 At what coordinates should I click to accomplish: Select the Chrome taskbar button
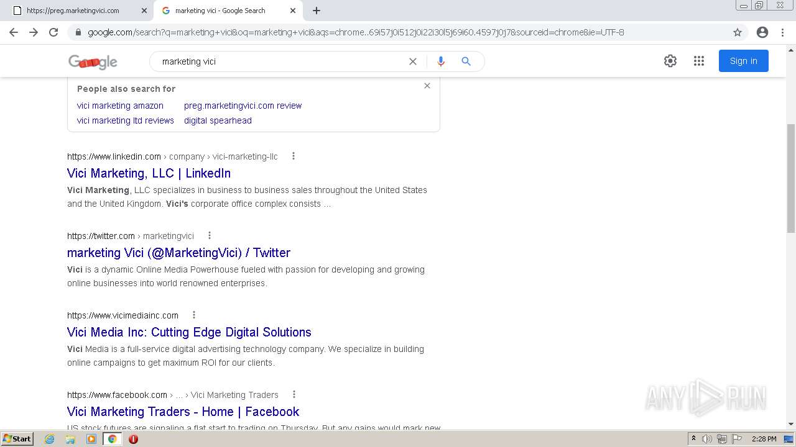click(x=113, y=439)
